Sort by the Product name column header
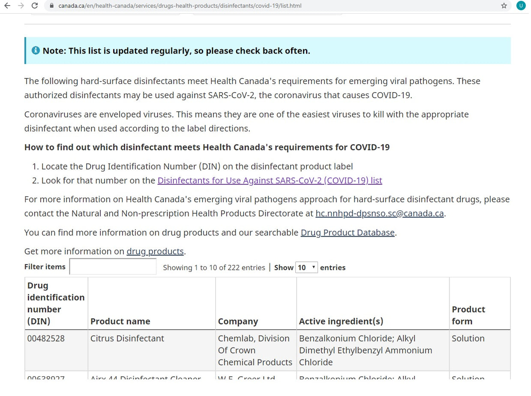531x396 pixels. pos(119,321)
